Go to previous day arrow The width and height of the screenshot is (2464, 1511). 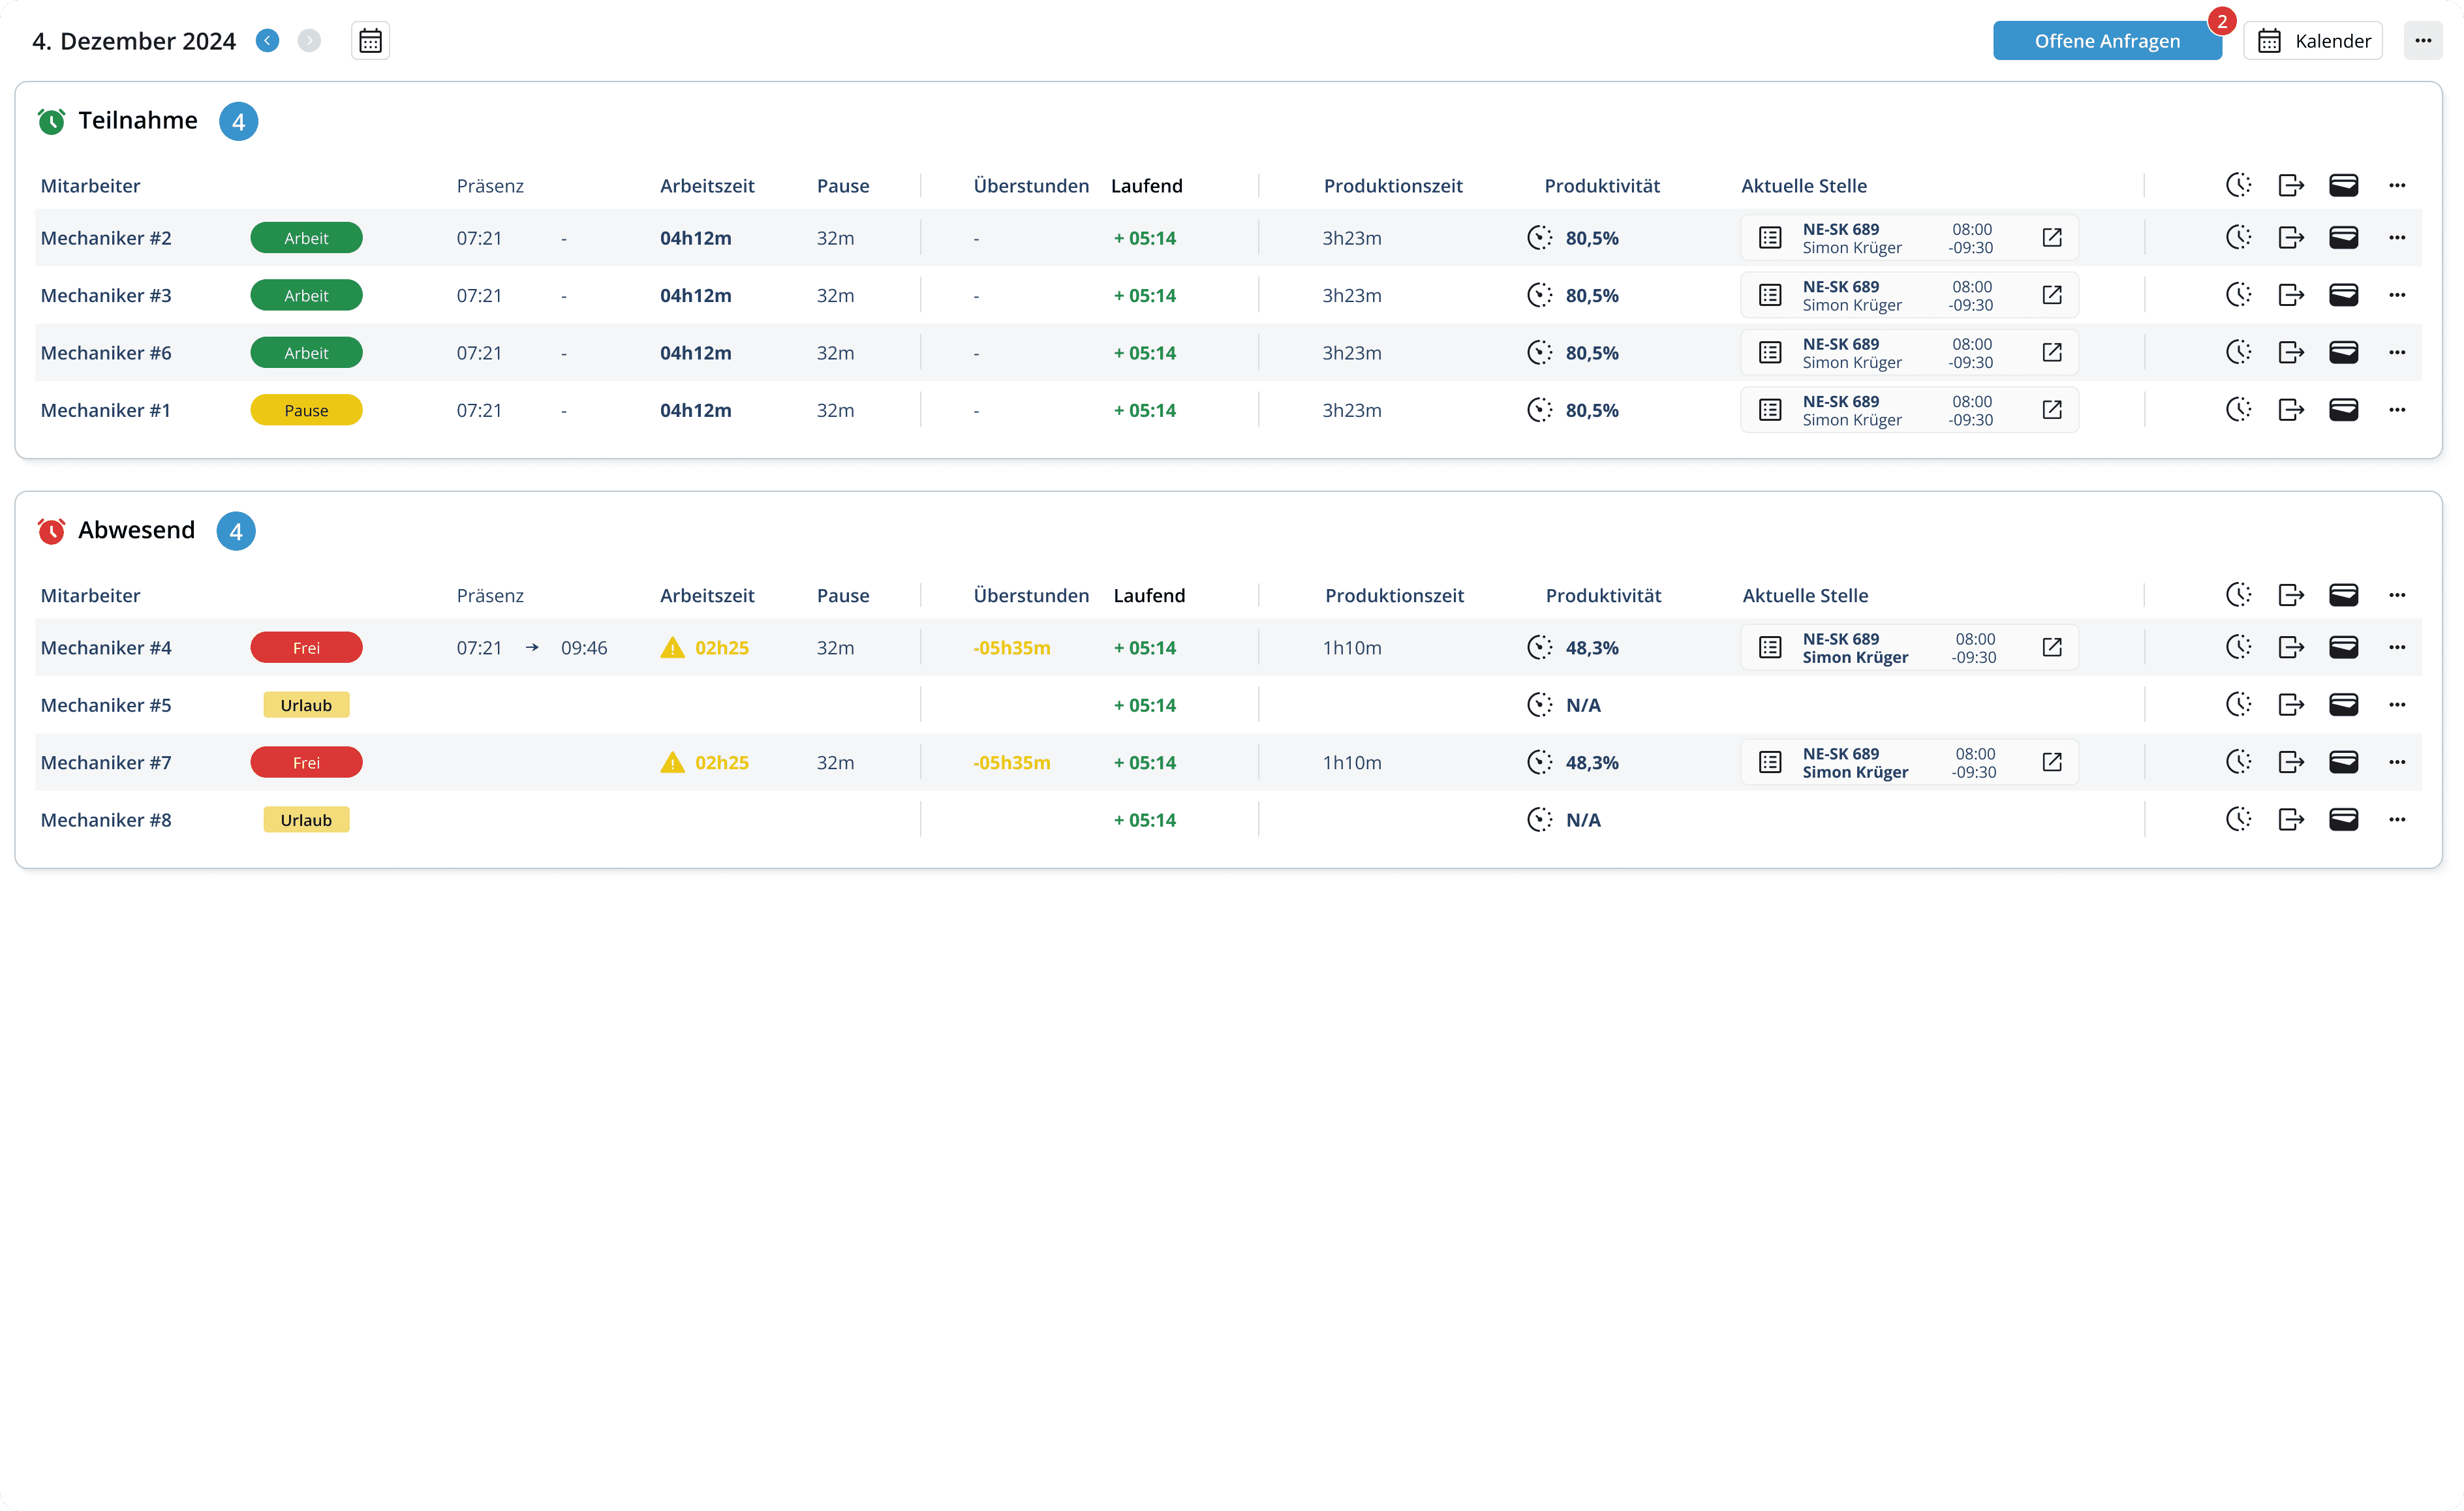(x=267, y=41)
